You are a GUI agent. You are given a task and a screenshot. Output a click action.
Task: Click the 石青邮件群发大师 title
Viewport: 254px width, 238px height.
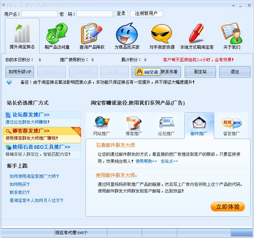tap(115, 145)
